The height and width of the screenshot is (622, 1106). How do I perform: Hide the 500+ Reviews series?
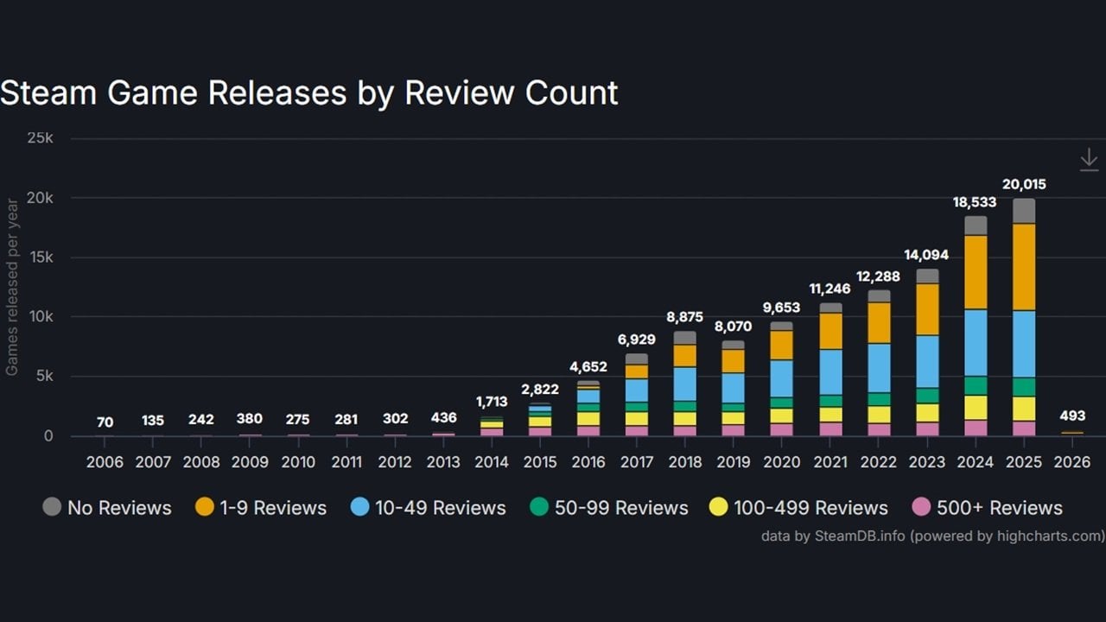[988, 508]
